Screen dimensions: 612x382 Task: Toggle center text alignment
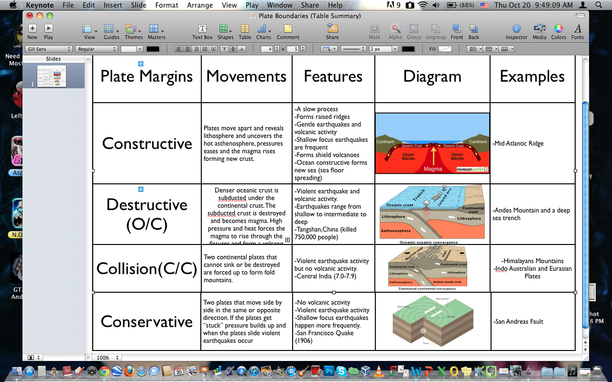click(187, 49)
